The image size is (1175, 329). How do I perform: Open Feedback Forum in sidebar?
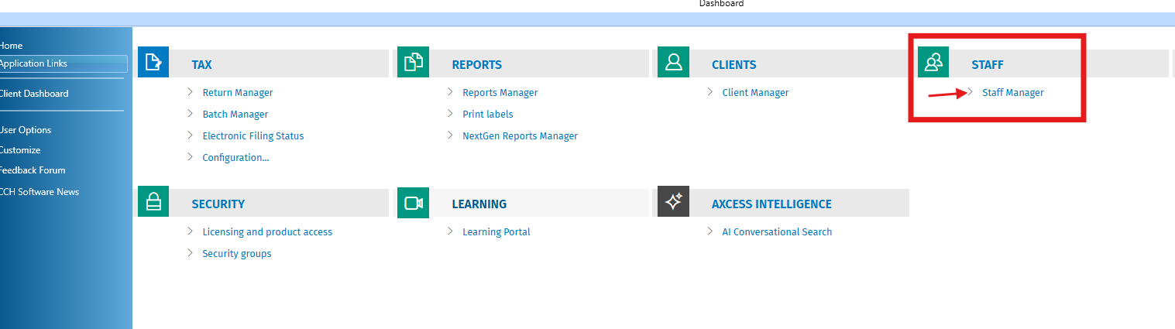tap(33, 170)
